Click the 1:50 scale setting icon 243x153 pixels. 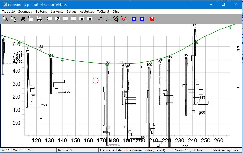tap(31, 19)
